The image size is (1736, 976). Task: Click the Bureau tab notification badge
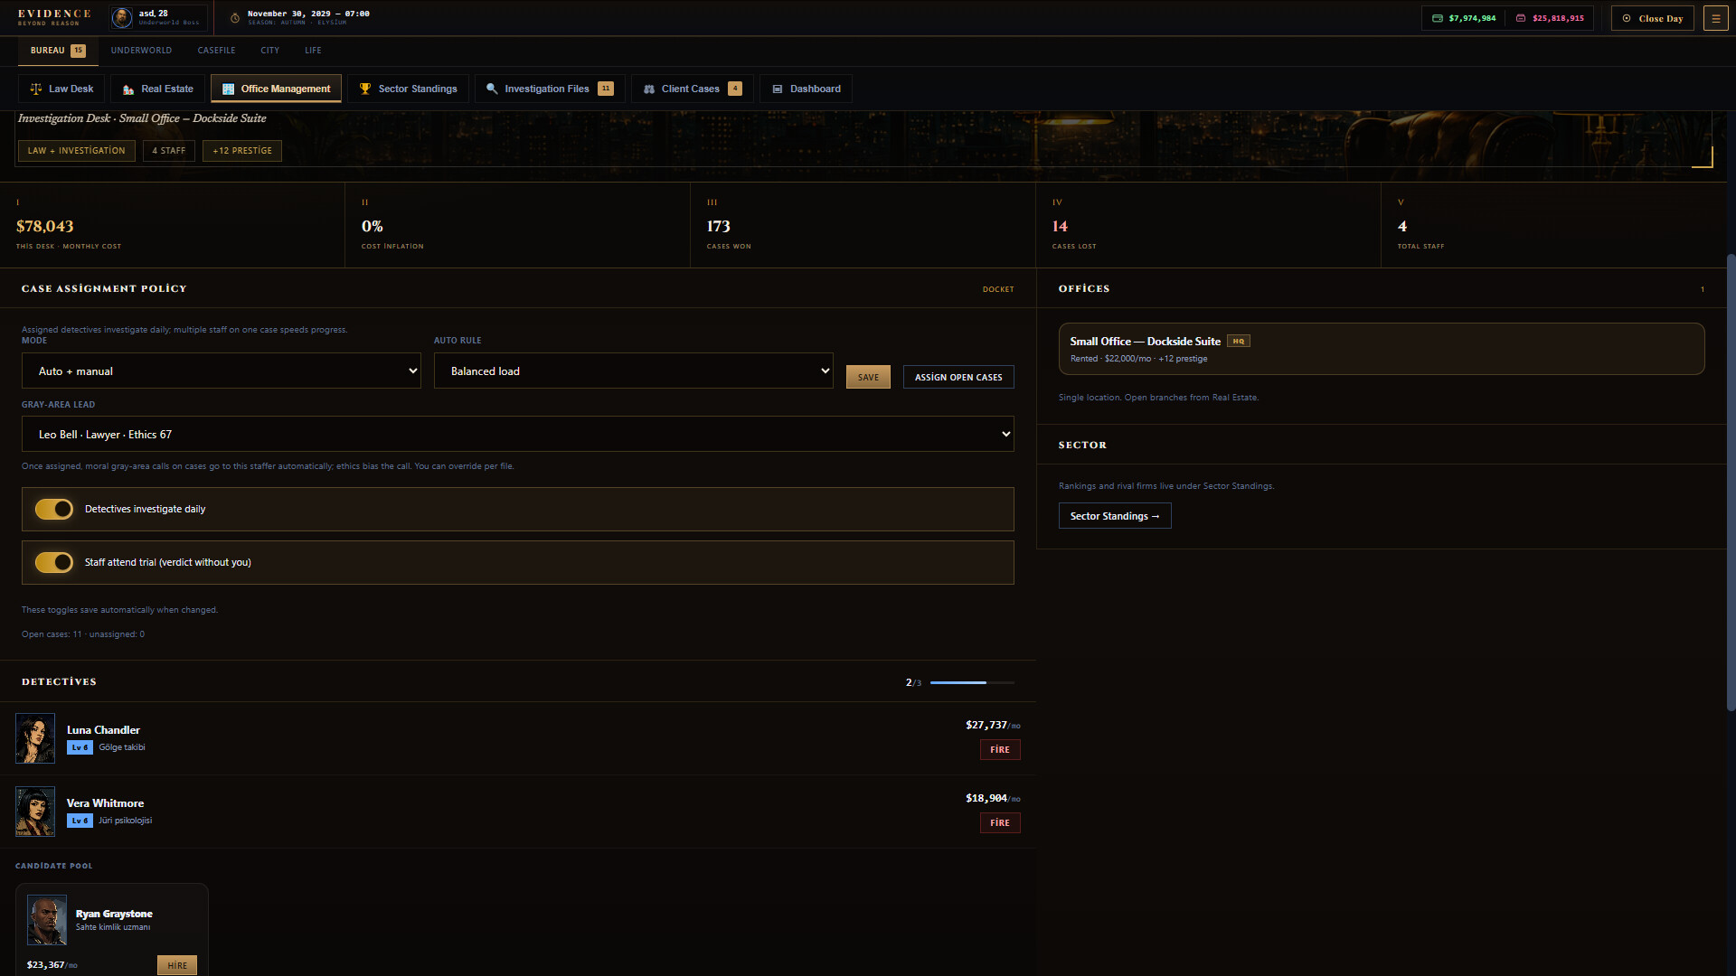pos(79,51)
